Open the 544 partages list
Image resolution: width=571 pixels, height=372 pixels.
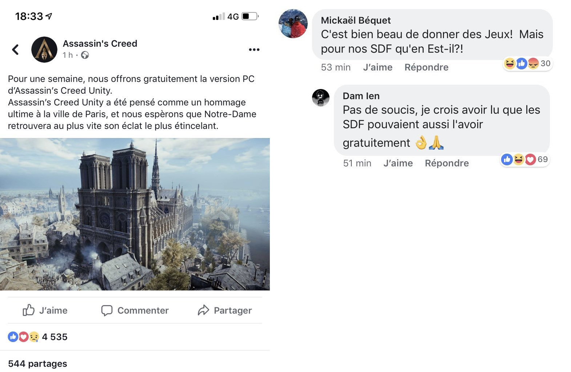click(x=37, y=364)
